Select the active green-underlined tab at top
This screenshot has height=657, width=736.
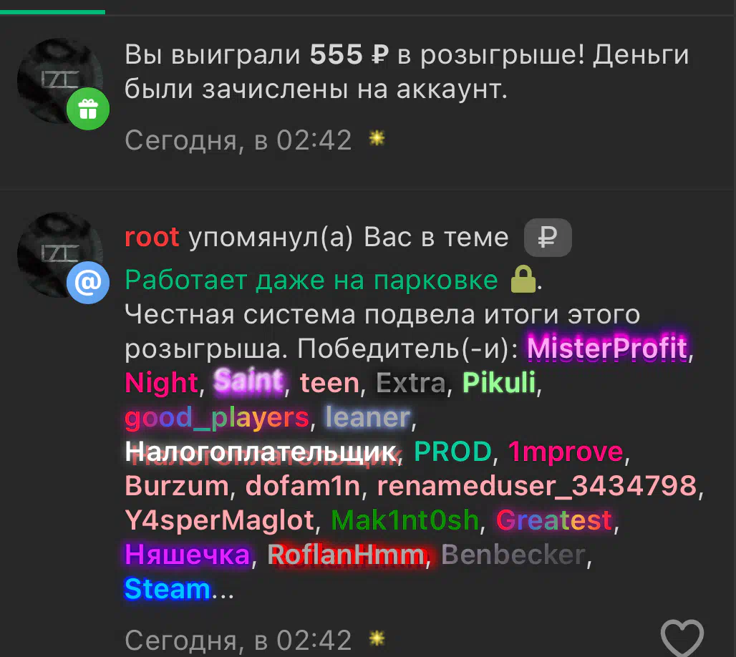(x=52, y=7)
